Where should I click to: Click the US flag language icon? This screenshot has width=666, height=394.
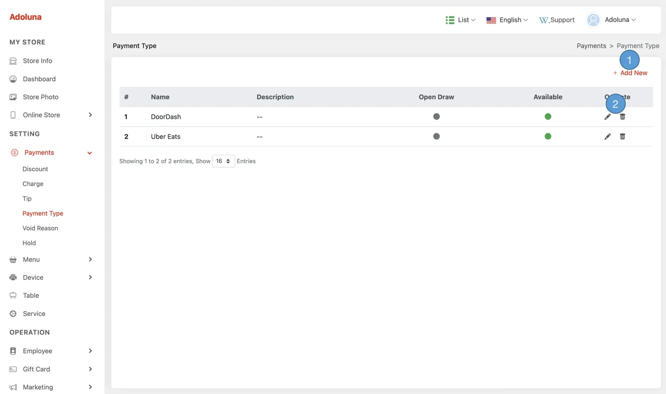[491, 20]
